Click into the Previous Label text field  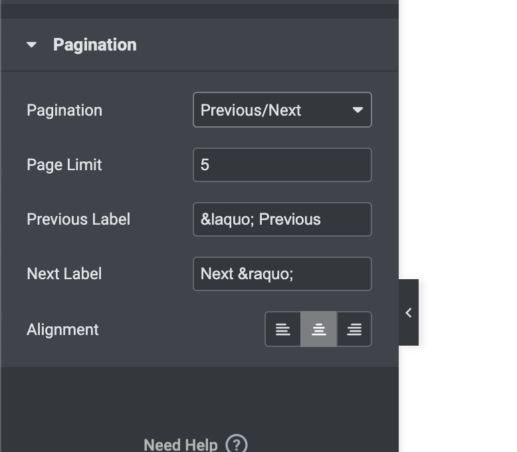click(282, 219)
